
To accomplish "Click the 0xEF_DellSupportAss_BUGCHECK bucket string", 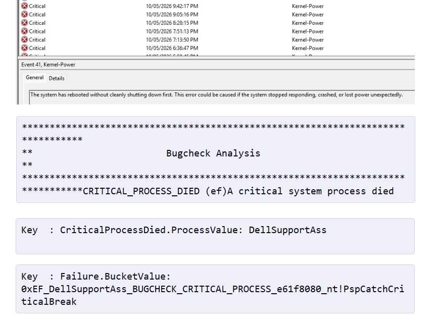I will (x=213, y=295).
